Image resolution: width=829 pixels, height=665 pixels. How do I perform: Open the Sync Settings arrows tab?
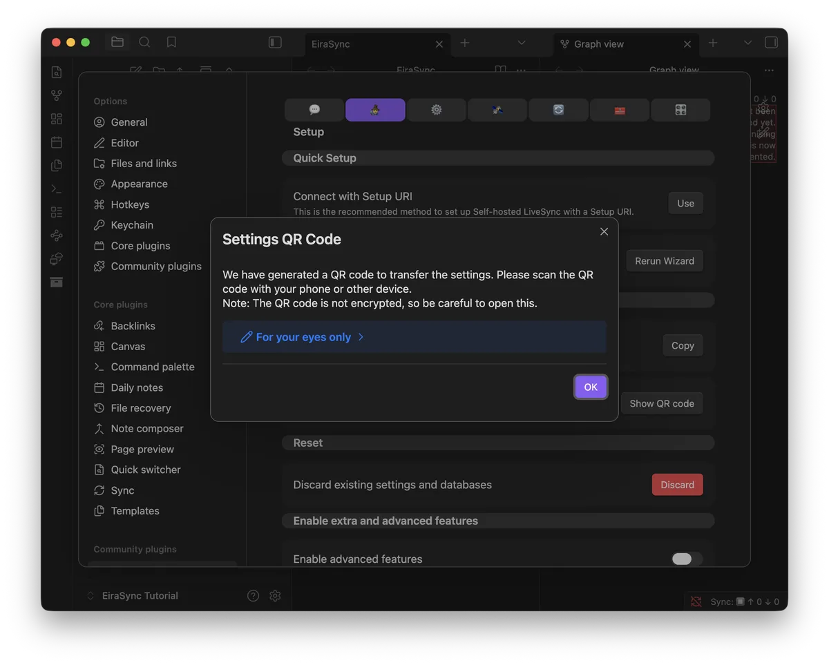pos(558,110)
